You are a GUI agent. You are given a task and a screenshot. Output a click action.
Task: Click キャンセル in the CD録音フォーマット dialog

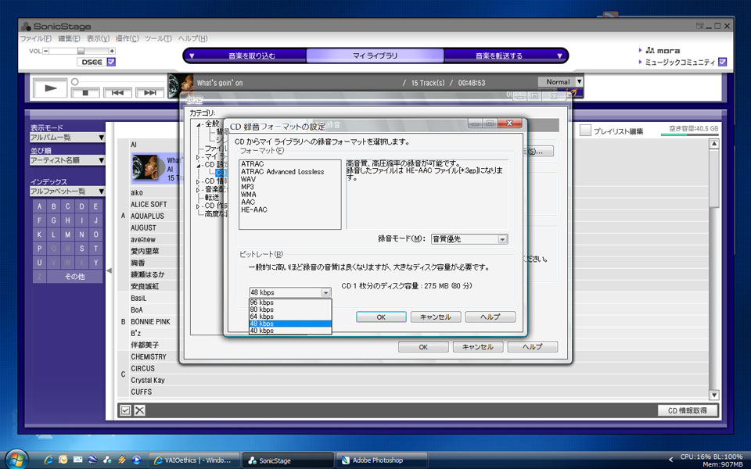click(x=436, y=317)
